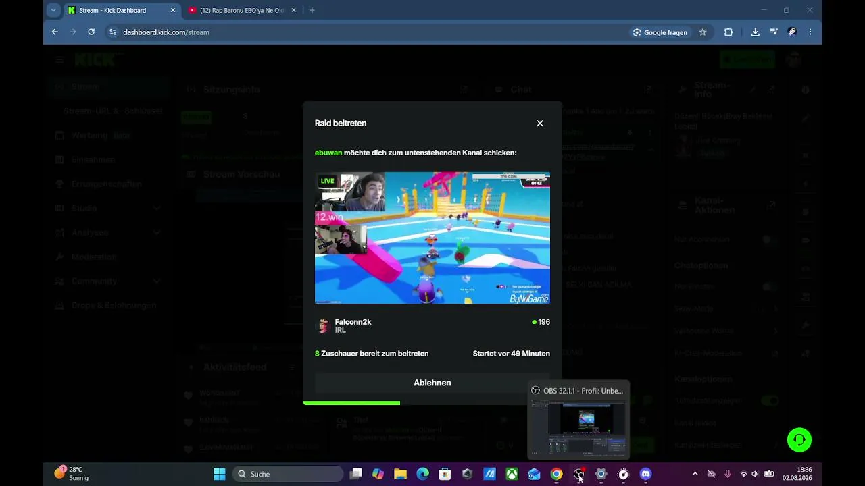
Task: Switch to the Stream - Kick Dashboard tab
Action: [x=122, y=10]
